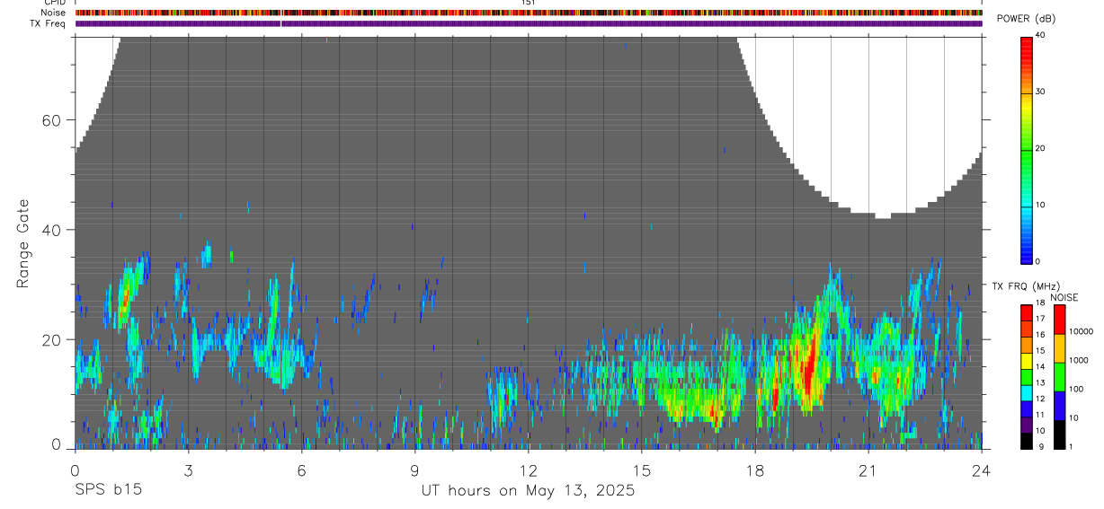Pick the black 9-10 MHz TX FRQ swatch
The image size is (1104, 509).
click(x=1027, y=441)
